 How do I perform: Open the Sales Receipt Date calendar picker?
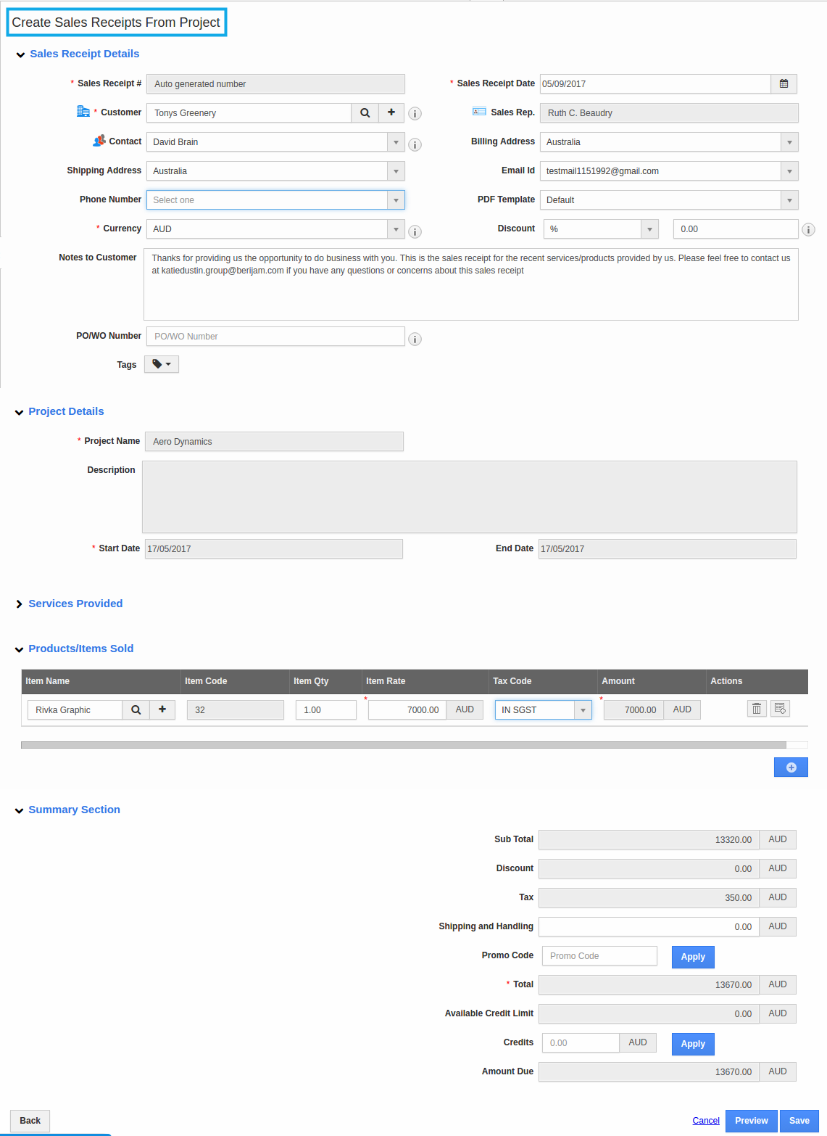tap(784, 83)
